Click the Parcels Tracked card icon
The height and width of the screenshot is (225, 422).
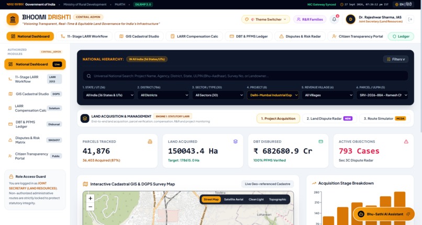point(150,141)
